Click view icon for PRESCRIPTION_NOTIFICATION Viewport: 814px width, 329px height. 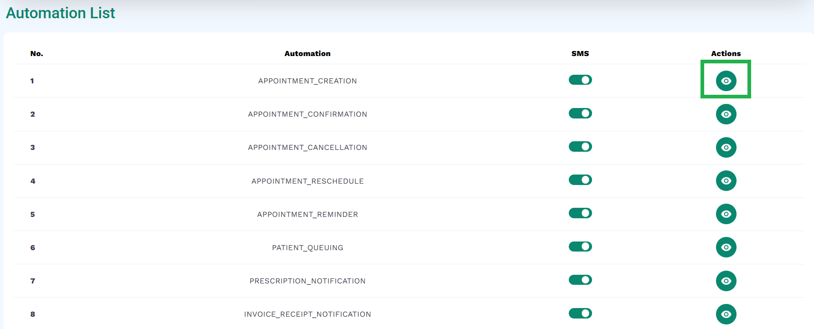(726, 281)
